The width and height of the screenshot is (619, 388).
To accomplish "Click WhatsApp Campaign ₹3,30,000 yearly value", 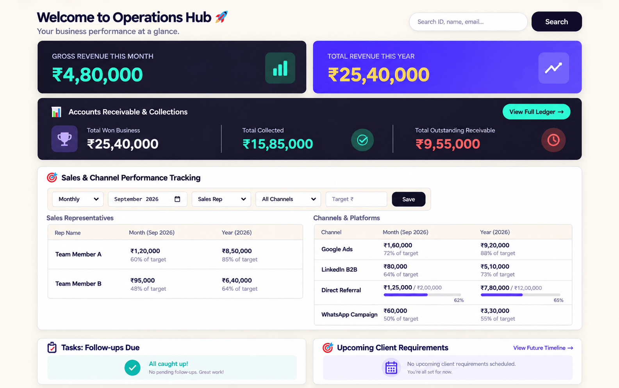I will click(495, 311).
